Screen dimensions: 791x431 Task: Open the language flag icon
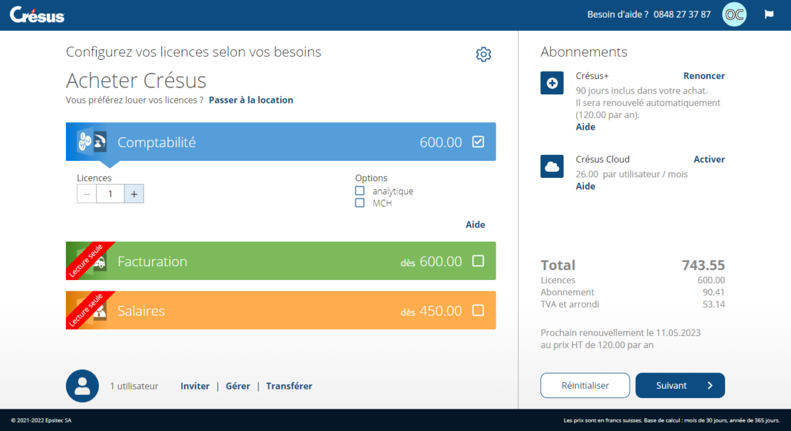[x=769, y=14]
